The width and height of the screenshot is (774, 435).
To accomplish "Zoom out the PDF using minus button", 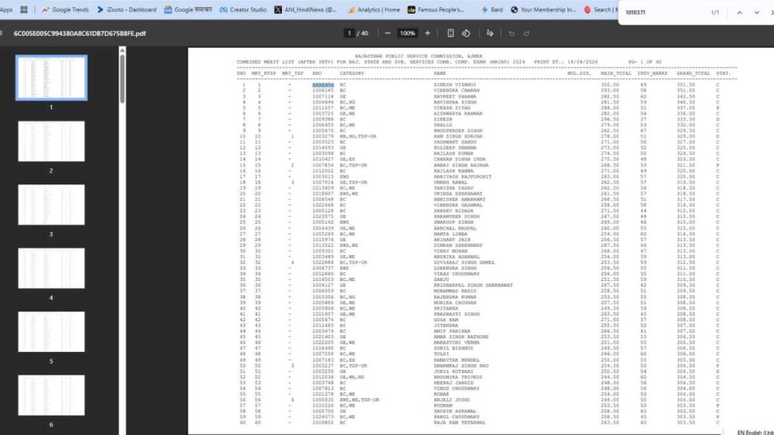I will [388, 33].
